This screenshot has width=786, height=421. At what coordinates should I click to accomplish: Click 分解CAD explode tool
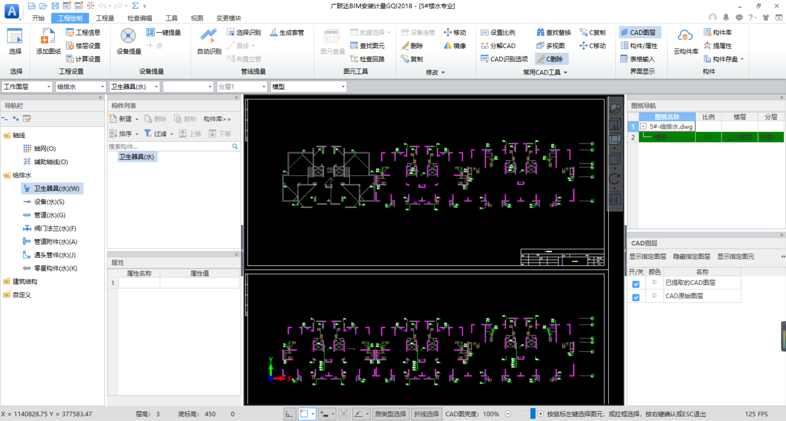(498, 46)
